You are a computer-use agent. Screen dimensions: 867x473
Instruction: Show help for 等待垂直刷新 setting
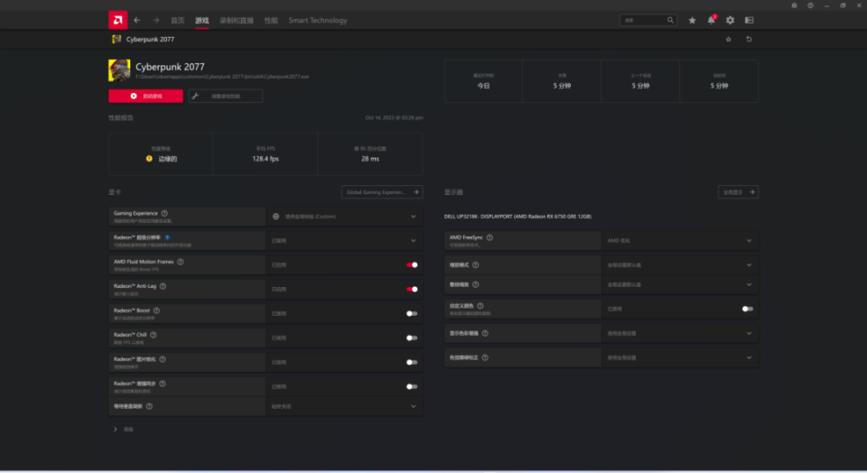pos(149,407)
